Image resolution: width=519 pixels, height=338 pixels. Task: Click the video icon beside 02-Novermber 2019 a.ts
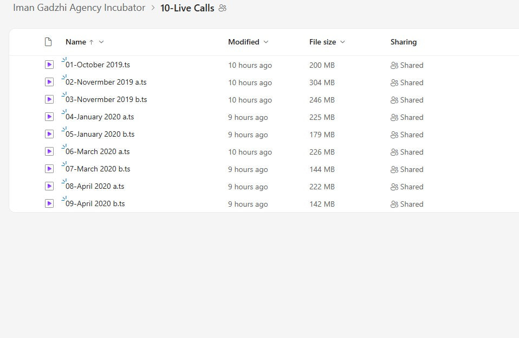[49, 82]
